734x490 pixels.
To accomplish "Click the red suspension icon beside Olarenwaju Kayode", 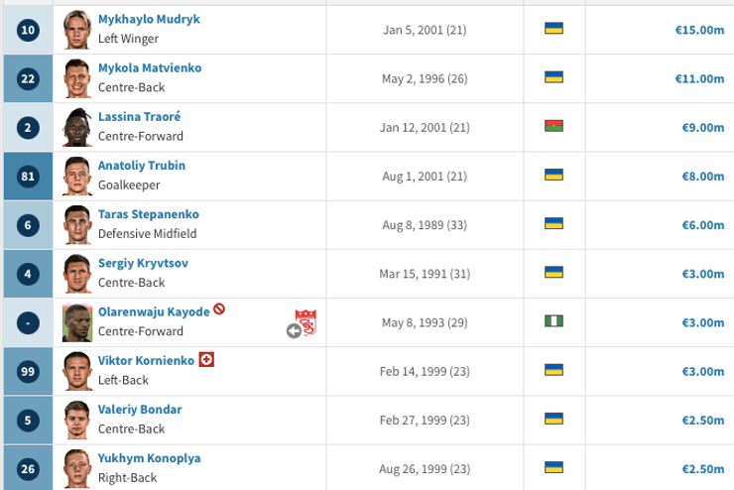I will [x=219, y=310].
